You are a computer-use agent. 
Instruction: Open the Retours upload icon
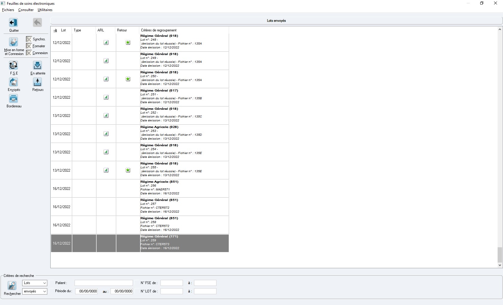37,82
